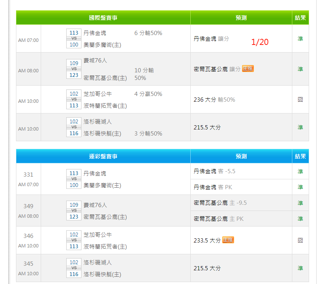The image size is (330, 284).
Task: Click the 丹佛金塊 客 -5.5 prediction
Action: pyautogui.click(x=214, y=171)
